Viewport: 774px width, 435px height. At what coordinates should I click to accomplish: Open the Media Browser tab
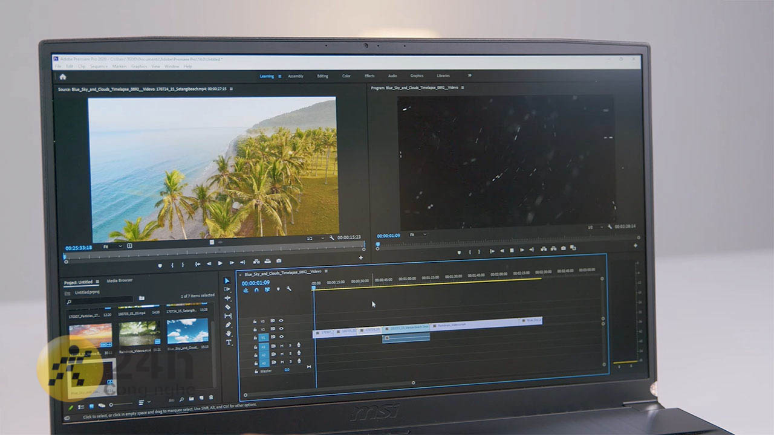120,280
